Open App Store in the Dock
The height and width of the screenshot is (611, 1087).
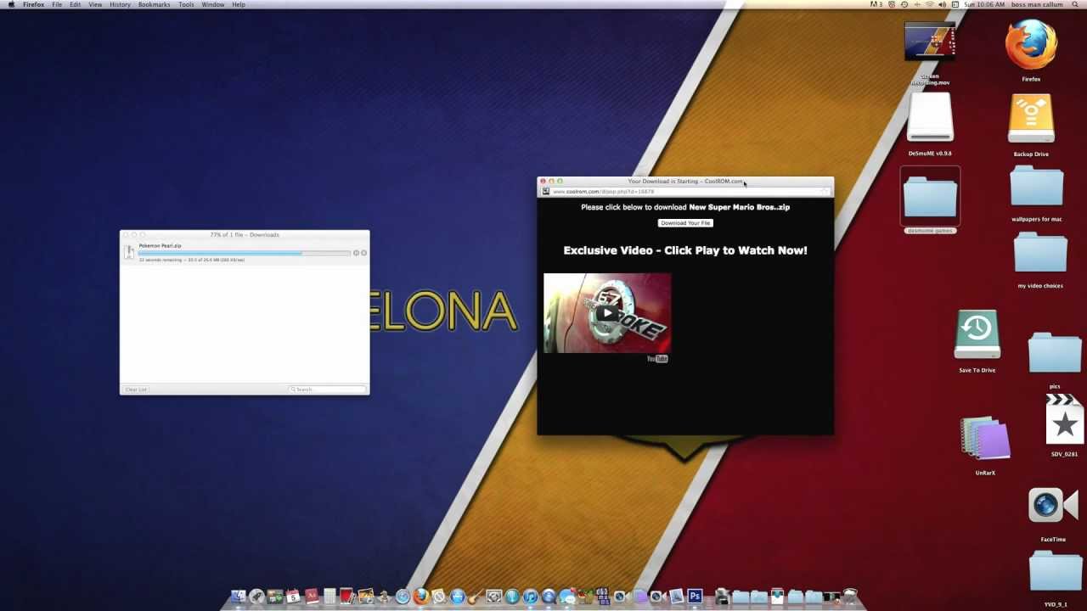tap(458, 597)
